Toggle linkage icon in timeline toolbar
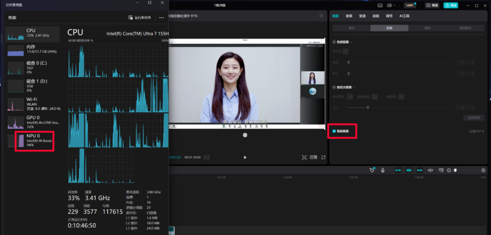The image size is (491, 235). 420,170
